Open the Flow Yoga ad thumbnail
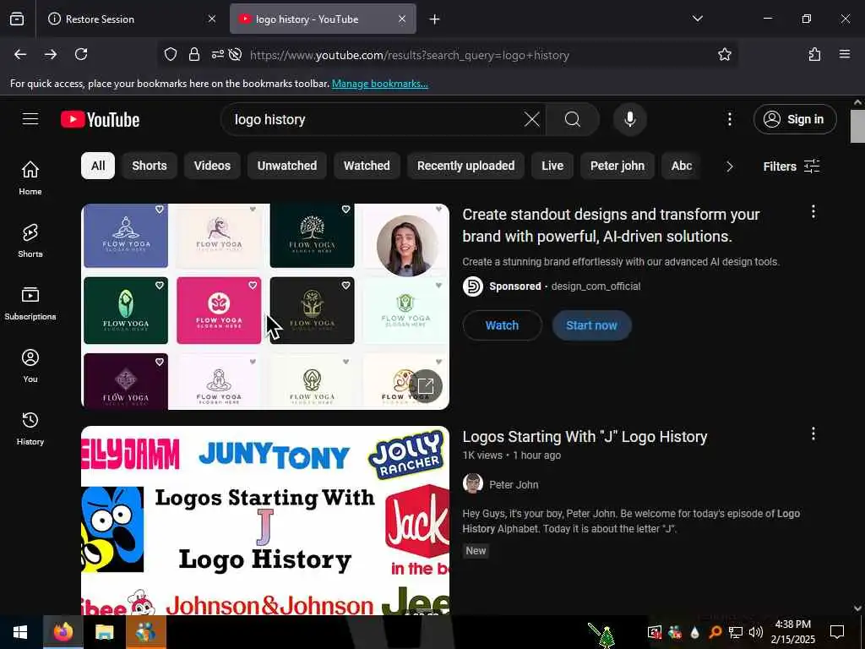The height and width of the screenshot is (649, 865). [x=265, y=306]
